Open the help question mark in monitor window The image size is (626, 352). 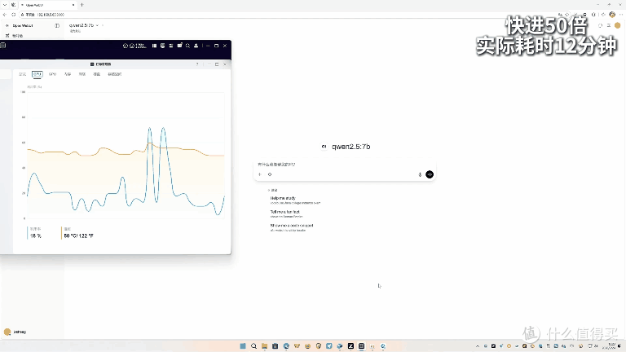pos(197,64)
